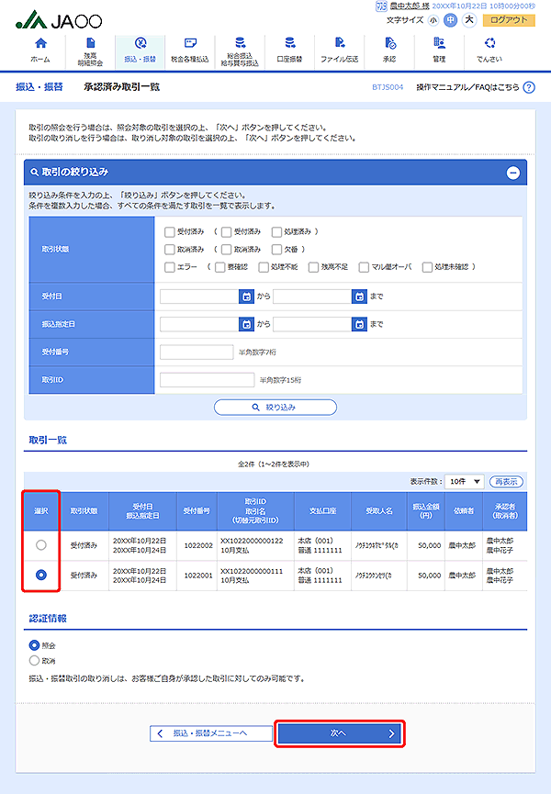The image size is (551, 794).
Task: Select the 照会 radio option
Action: pos(34,645)
